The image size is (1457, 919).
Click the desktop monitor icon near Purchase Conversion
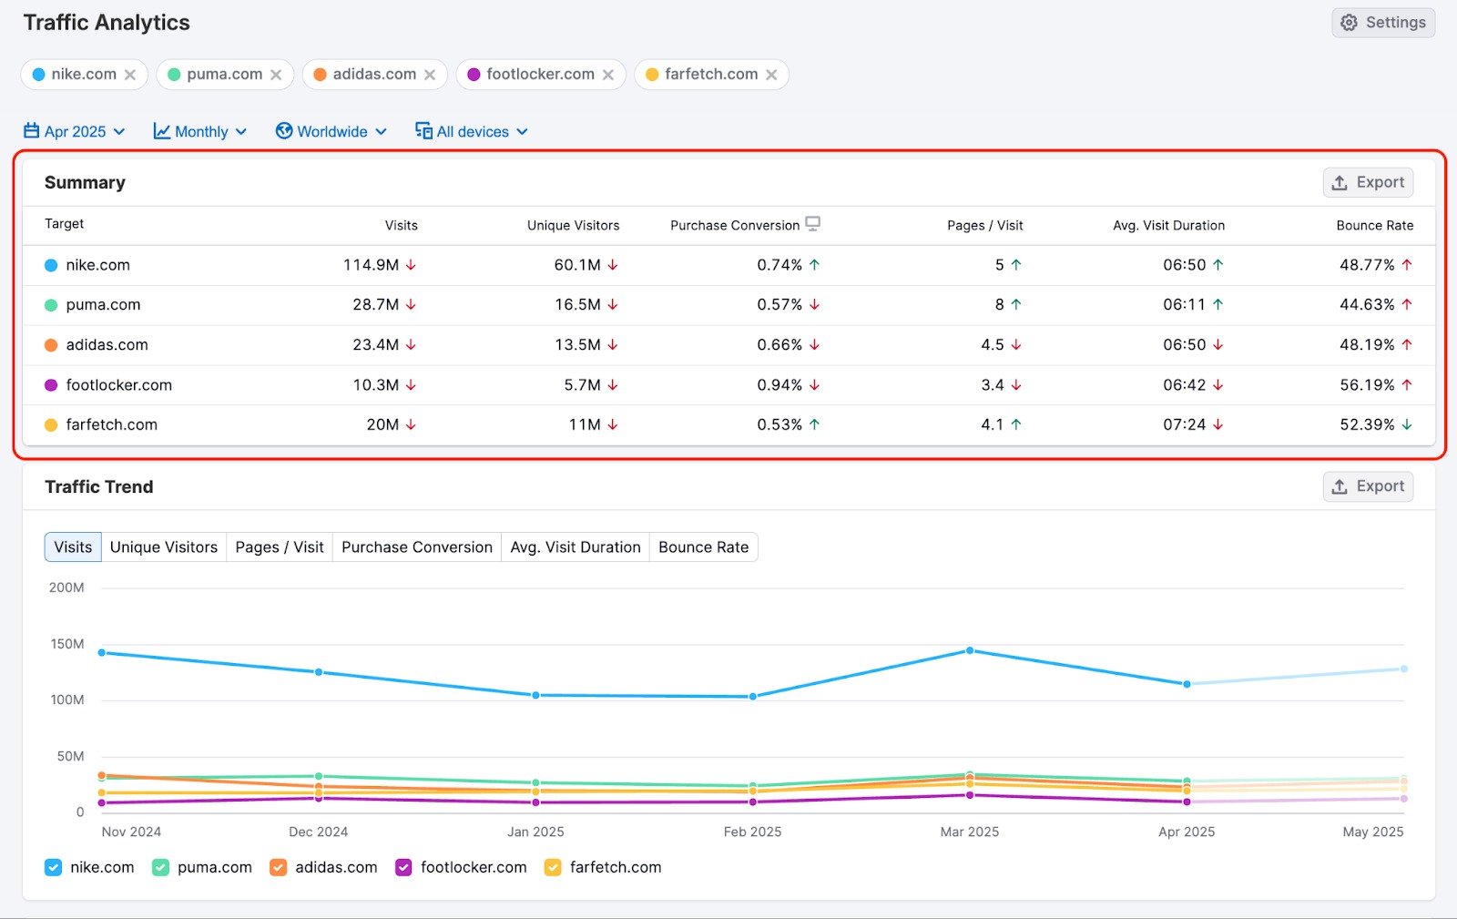[813, 222]
